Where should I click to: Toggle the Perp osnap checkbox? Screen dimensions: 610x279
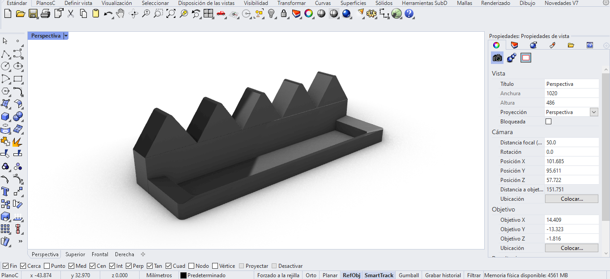tap(128, 266)
